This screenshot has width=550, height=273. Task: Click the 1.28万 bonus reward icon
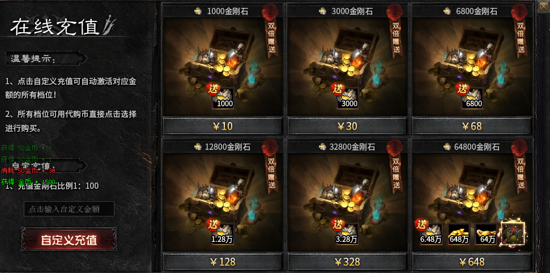pos(223,234)
